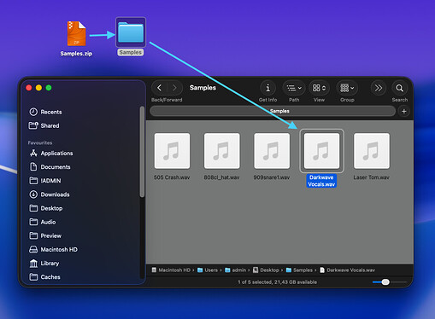This screenshot has width=435, height=319.
Task: Open the Group options dropdown
Action: (x=347, y=88)
